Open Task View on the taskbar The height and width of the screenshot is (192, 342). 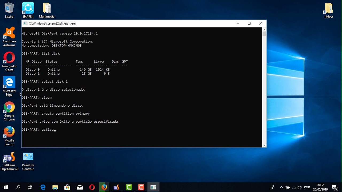pyautogui.click(x=30, y=187)
